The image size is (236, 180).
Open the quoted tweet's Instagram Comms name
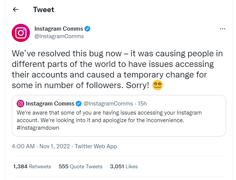coord(50,104)
